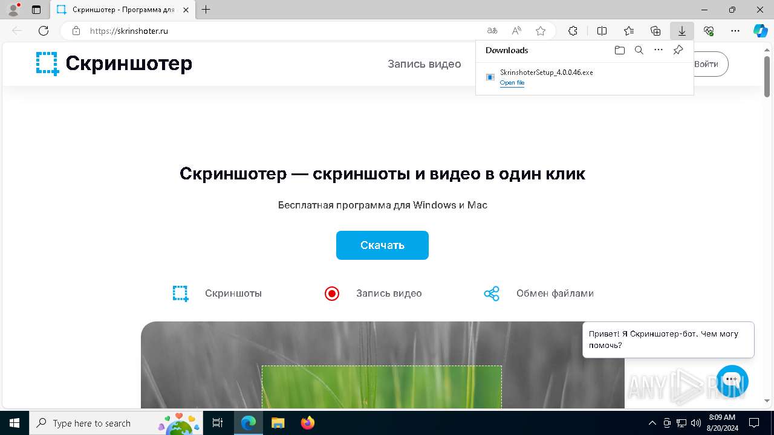Open more options in Downloads panel
774x435 pixels.
(659, 50)
